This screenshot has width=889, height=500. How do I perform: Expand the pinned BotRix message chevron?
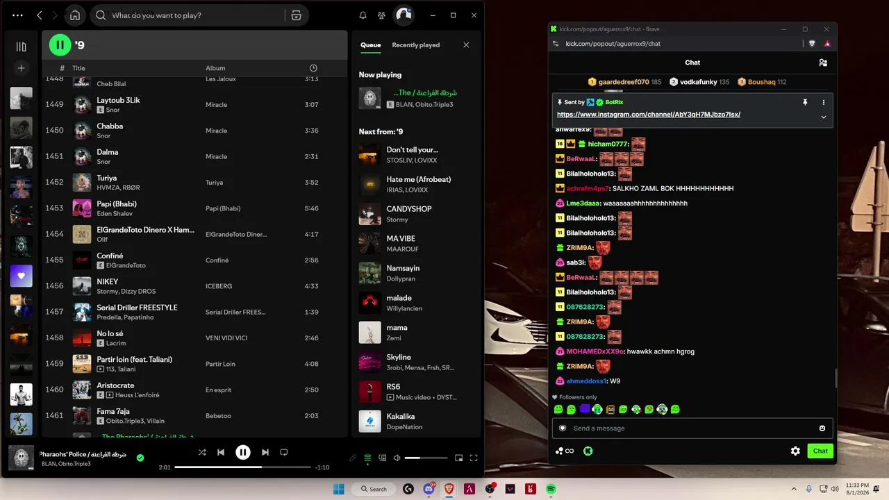824,117
